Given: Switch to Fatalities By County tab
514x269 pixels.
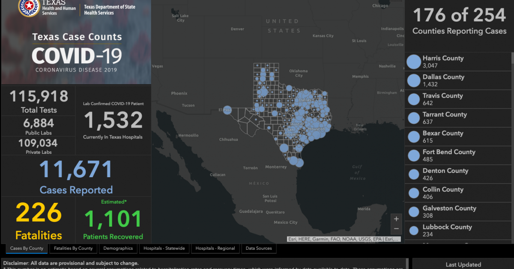Looking at the screenshot, I should [73, 249].
